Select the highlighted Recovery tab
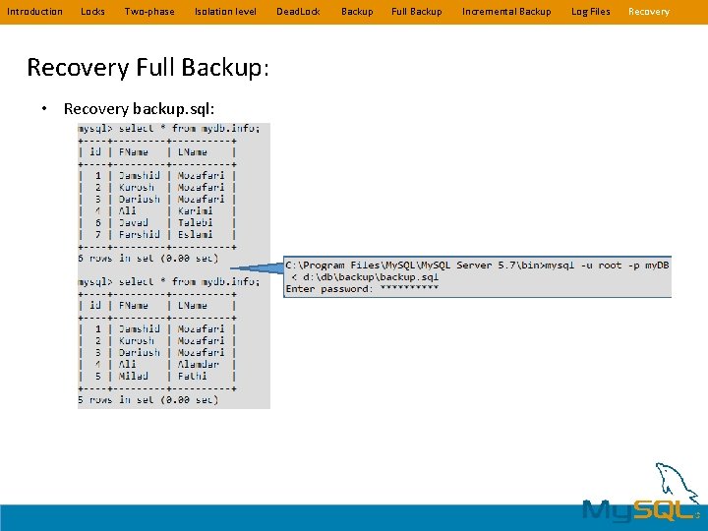The height and width of the screenshot is (531, 708). pos(649,12)
